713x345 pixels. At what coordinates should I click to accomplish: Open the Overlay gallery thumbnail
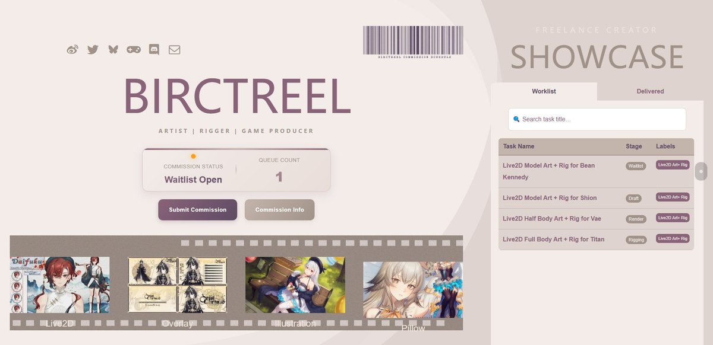pyautogui.click(x=178, y=285)
